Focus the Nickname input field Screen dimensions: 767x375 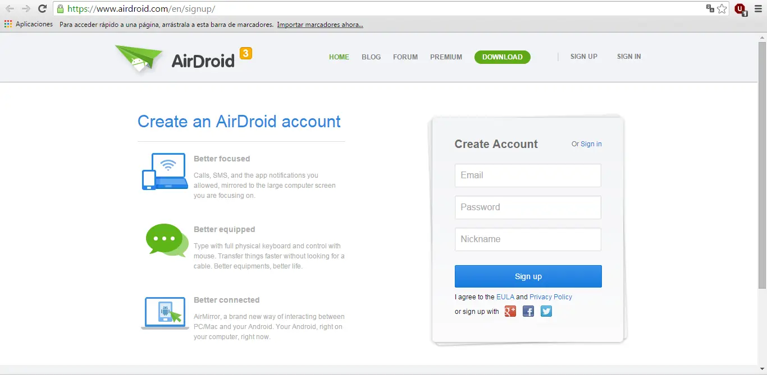click(528, 239)
